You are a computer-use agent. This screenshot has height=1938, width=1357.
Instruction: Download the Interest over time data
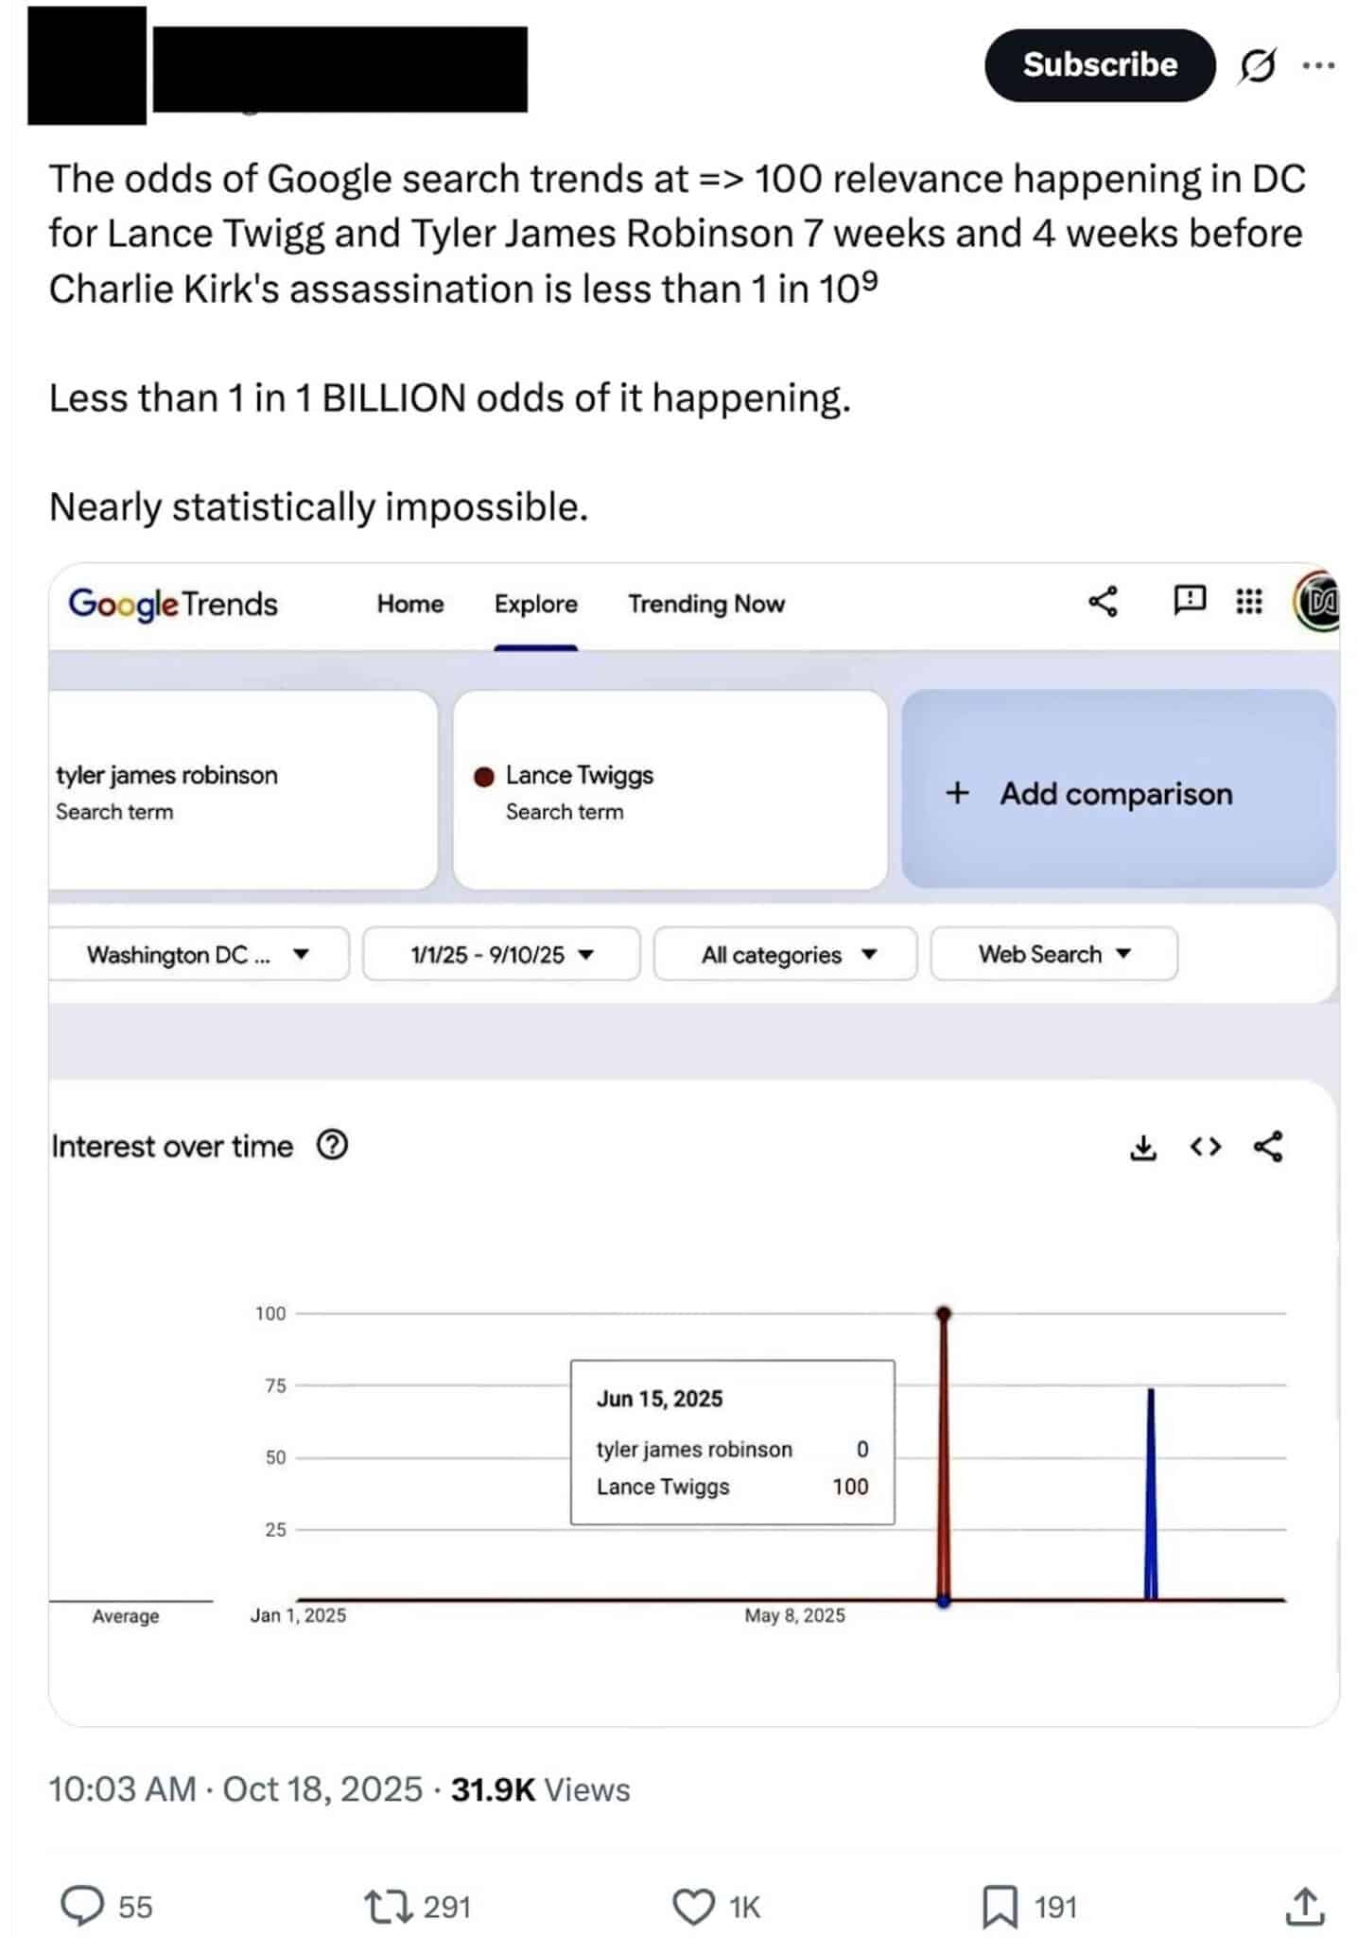(1144, 1147)
